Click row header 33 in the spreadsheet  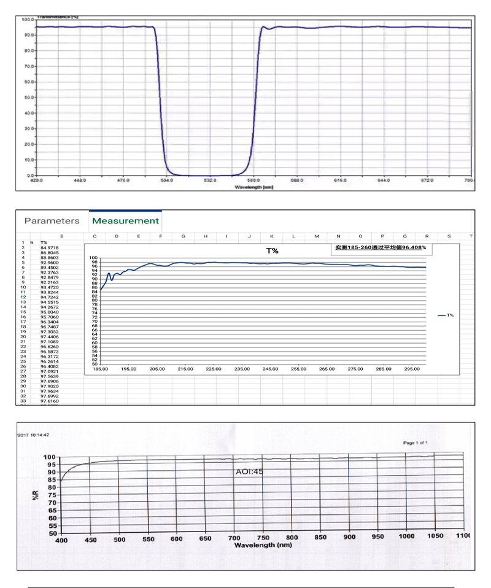(23, 401)
